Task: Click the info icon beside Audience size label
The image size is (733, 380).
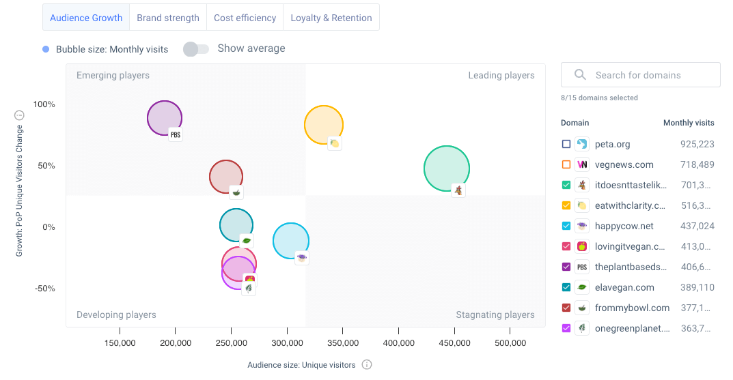Action: click(x=367, y=365)
